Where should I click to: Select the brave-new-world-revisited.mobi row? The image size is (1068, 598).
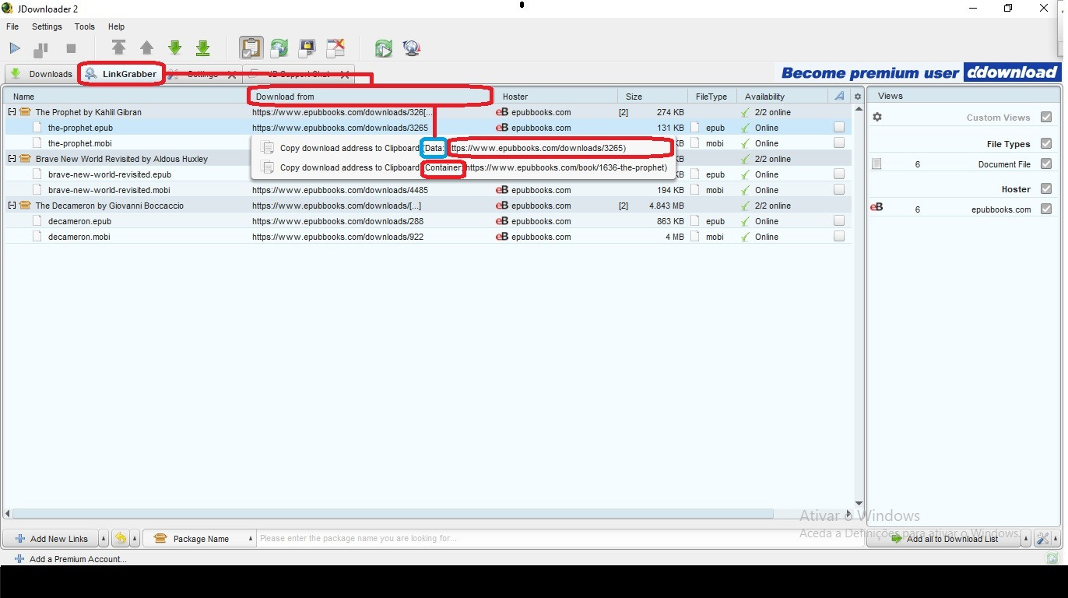[428, 190]
